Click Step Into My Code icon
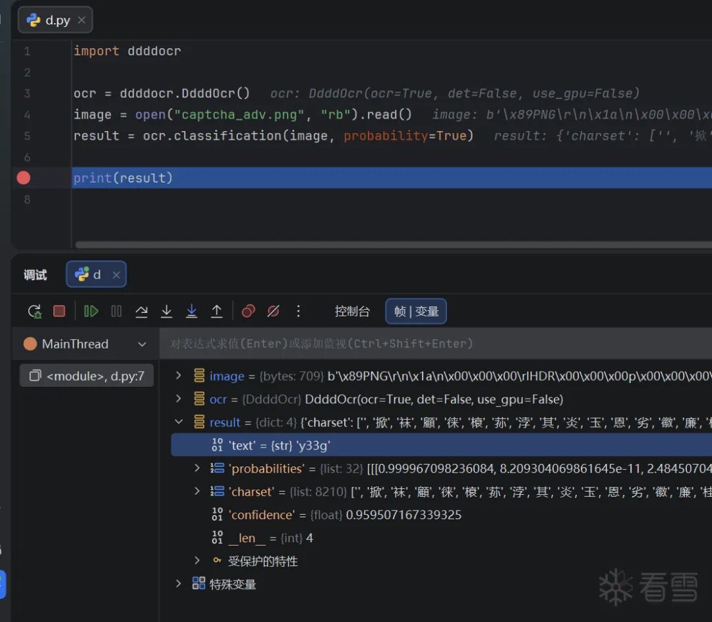Screen dimensions: 712x622 (192, 312)
